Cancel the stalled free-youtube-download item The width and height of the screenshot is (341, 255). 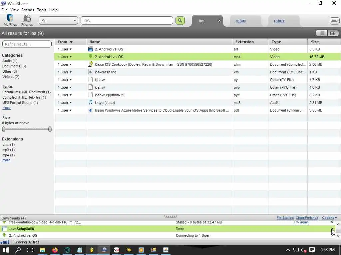click(x=332, y=222)
